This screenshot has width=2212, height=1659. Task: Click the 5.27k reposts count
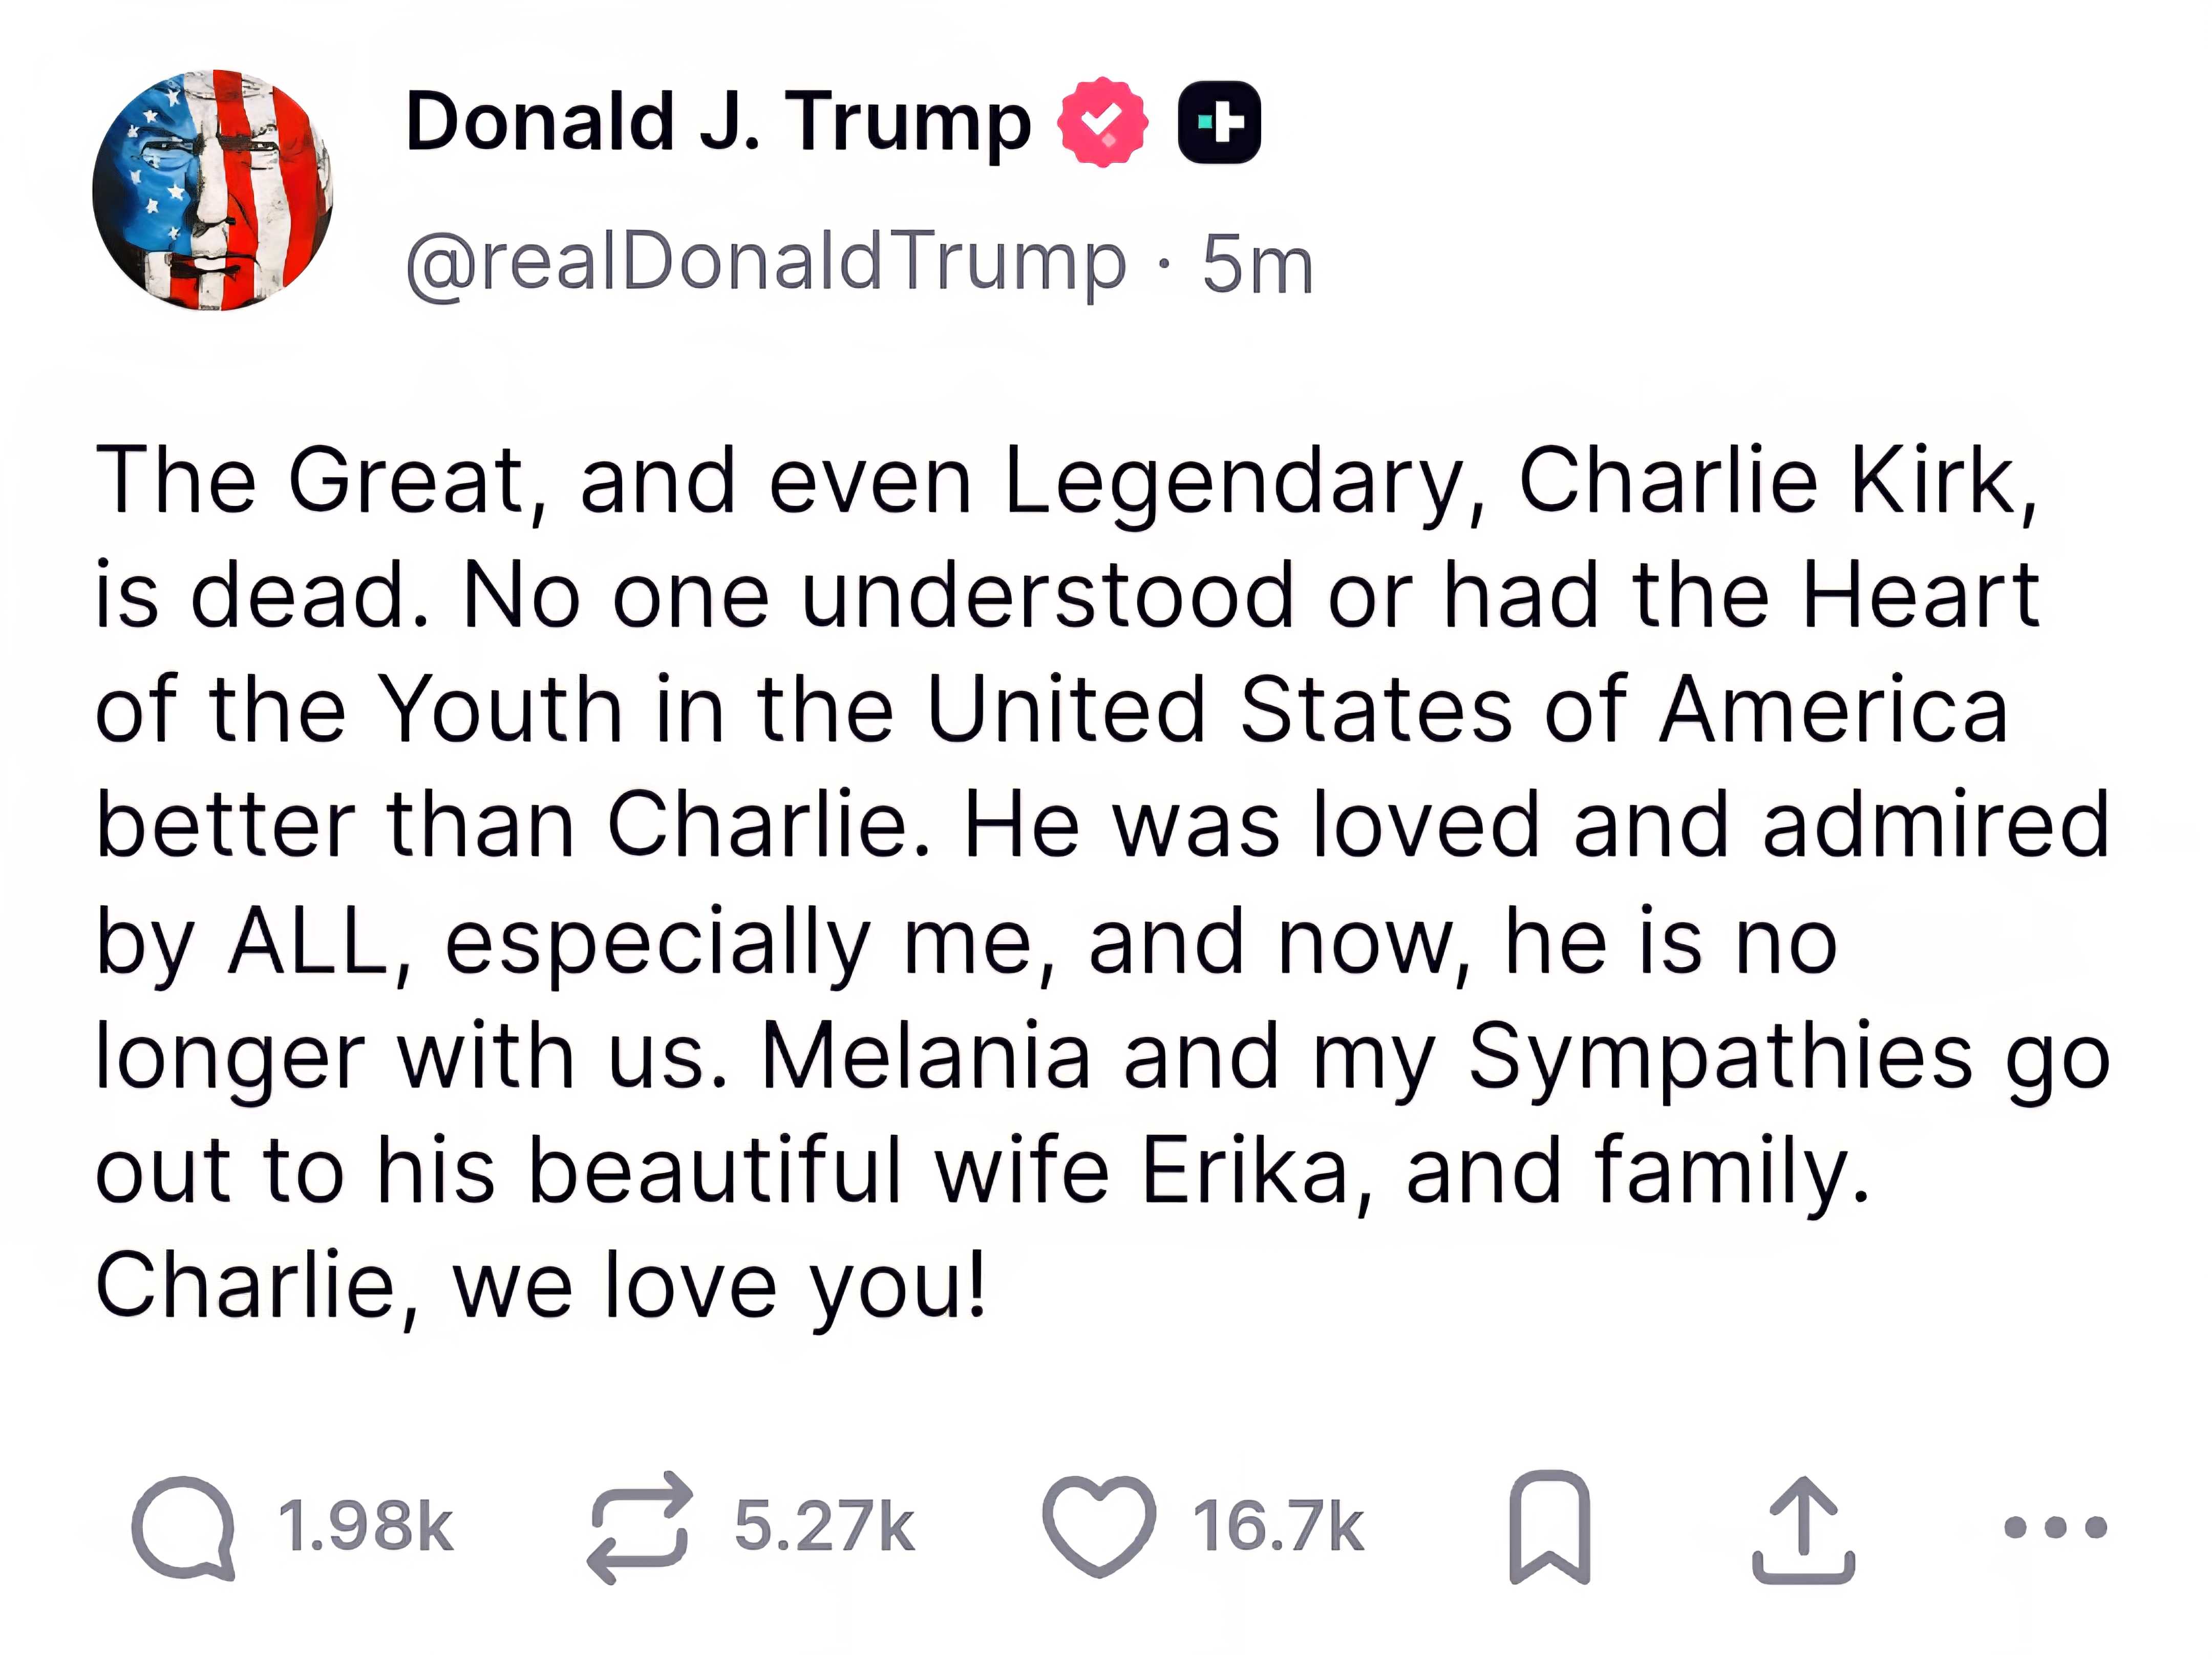[x=824, y=1527]
